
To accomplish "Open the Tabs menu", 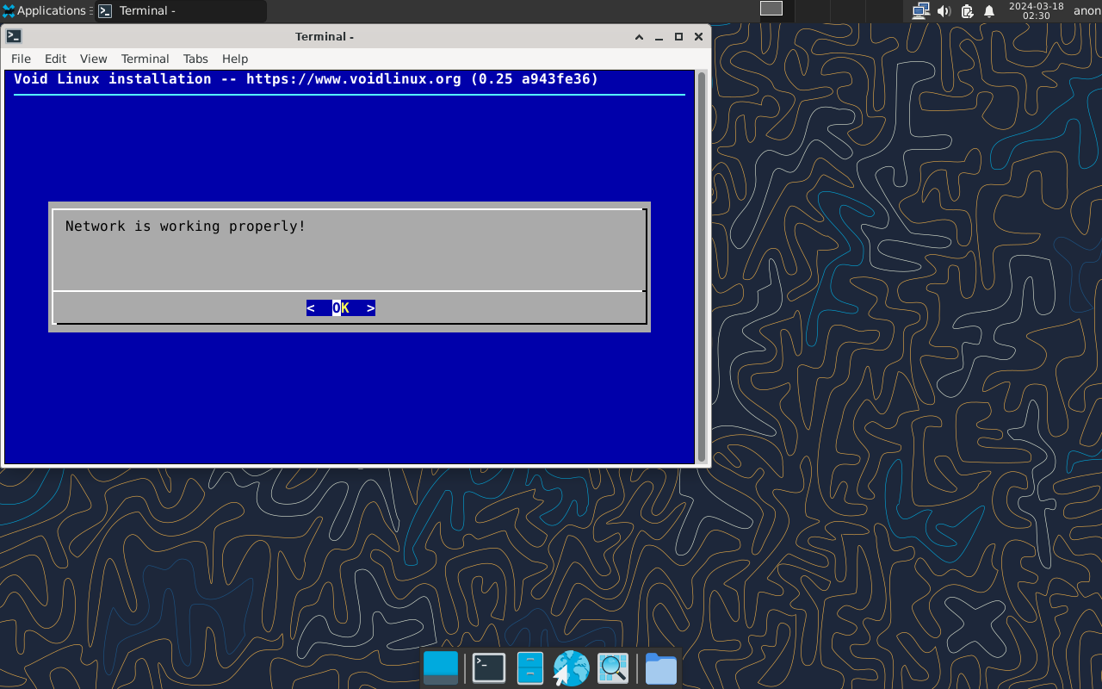I will 195,59.
